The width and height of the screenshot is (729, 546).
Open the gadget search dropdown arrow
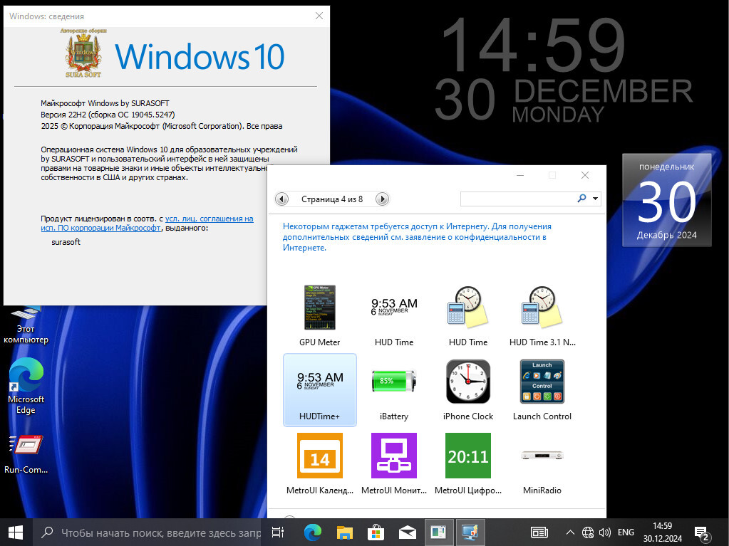(x=595, y=199)
